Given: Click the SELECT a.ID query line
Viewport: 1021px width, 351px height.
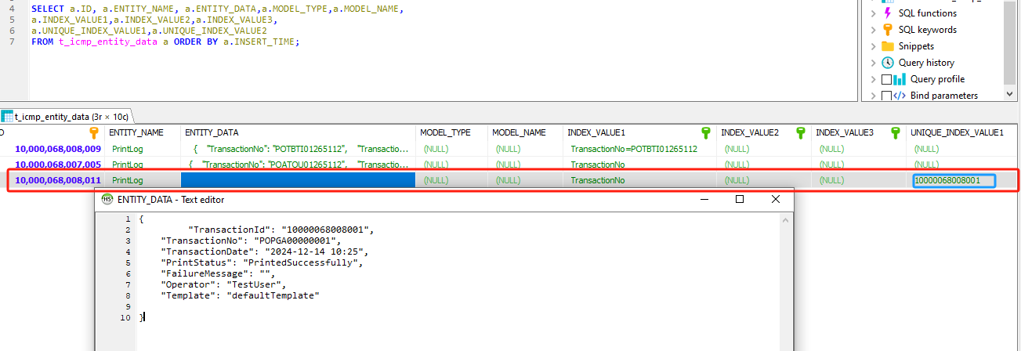Looking at the screenshot, I should click(216, 9).
